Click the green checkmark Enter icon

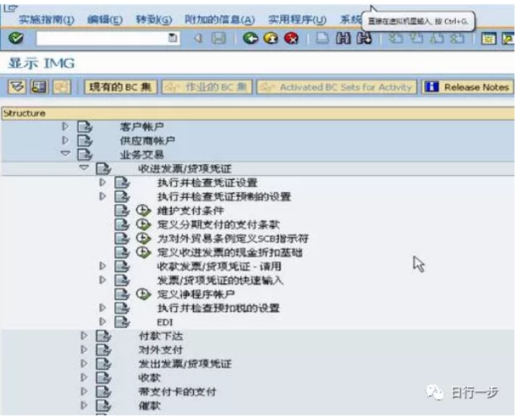pos(15,38)
